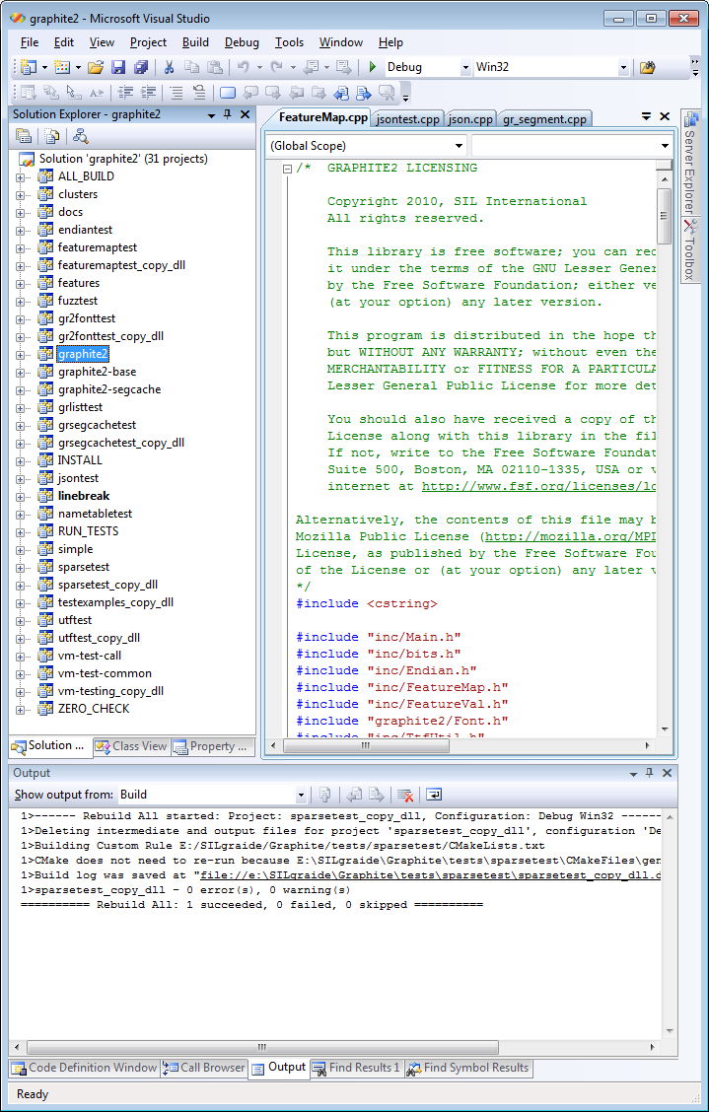Open the Global Scope dropdown
The height and width of the screenshot is (1112, 709).
click(x=459, y=146)
